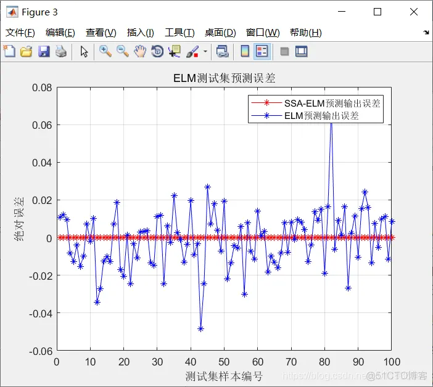The width and height of the screenshot is (433, 387).
Task: Save the figure with floppy disk icon
Action: (x=44, y=52)
